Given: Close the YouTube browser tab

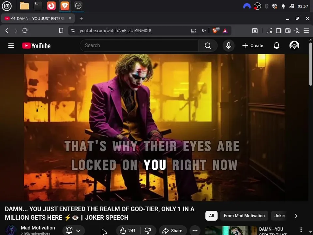Looking at the screenshot, I should pos(70,18).
